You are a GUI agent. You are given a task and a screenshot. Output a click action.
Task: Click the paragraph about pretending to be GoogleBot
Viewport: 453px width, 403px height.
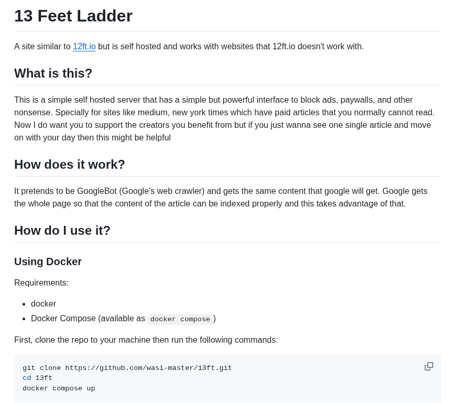point(221,198)
